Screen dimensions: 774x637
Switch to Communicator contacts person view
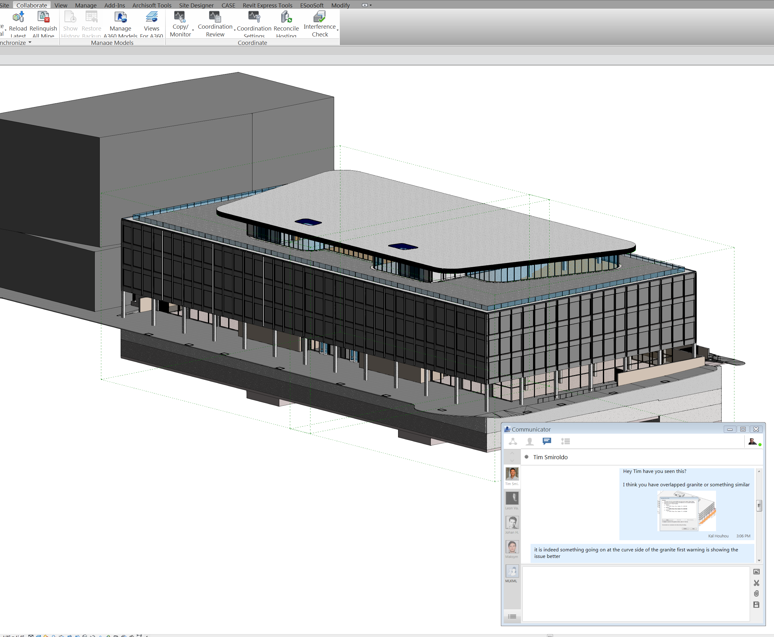[529, 441]
